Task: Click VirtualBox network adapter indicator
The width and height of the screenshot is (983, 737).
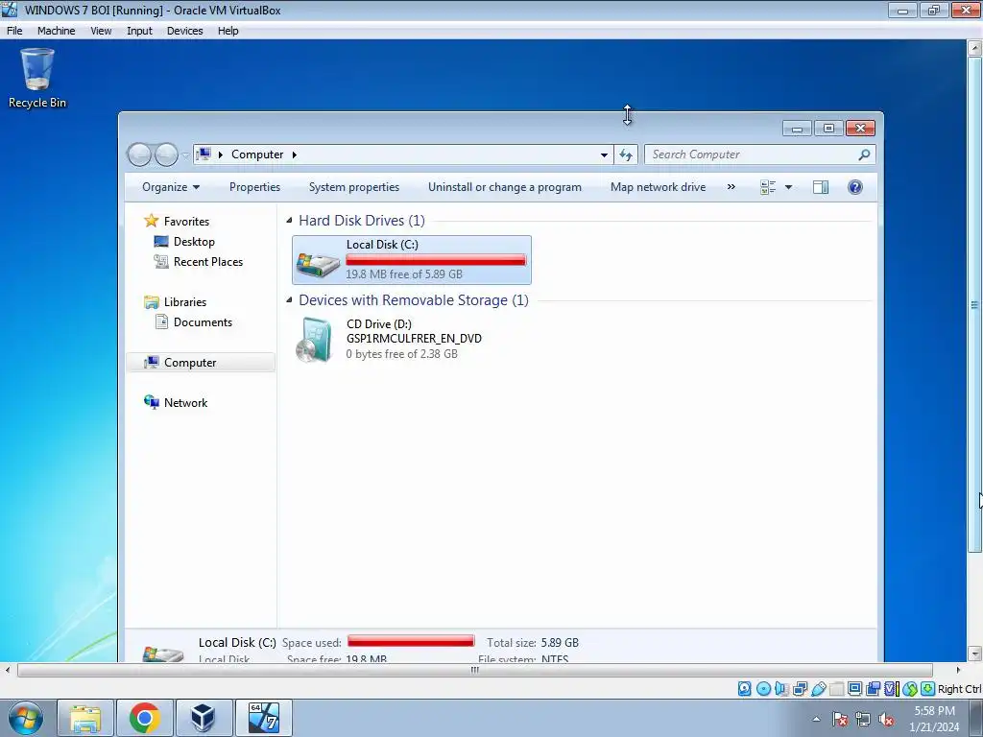Action: pyautogui.click(x=800, y=689)
